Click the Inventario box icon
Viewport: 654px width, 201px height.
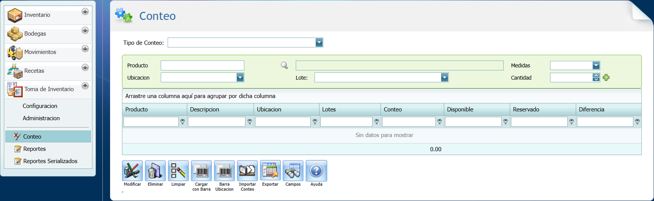pyautogui.click(x=15, y=15)
